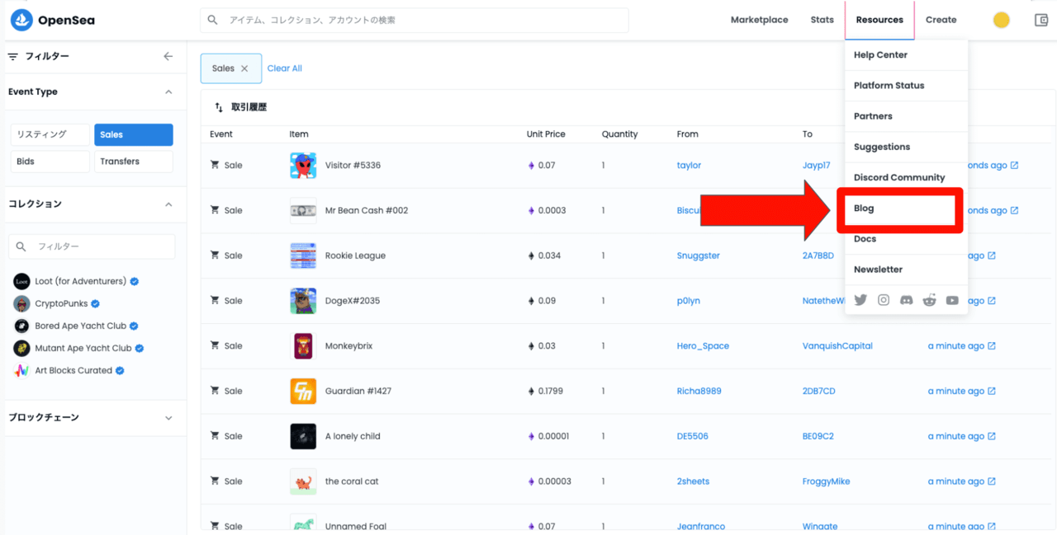Screen dimensions: 1057x535
Task: Click the 0.1799 unit price cell
Action: coord(545,391)
